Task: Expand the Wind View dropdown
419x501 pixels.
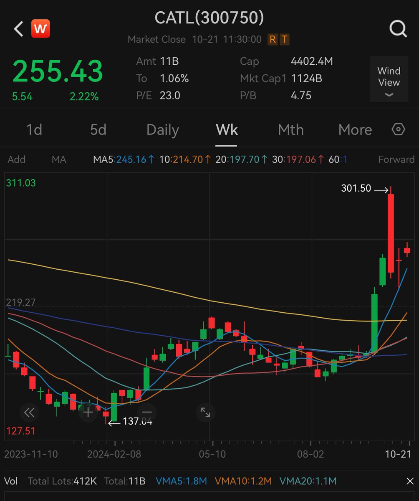Action: [x=389, y=79]
